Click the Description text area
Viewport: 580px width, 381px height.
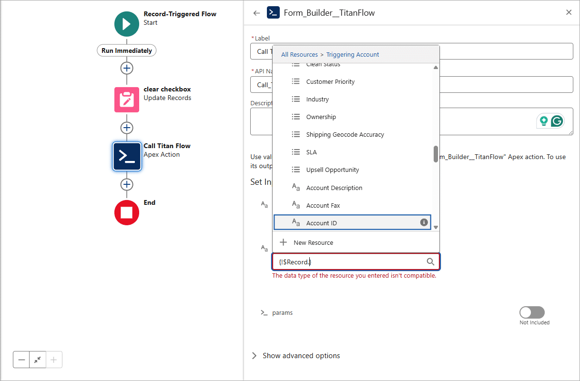click(412, 121)
